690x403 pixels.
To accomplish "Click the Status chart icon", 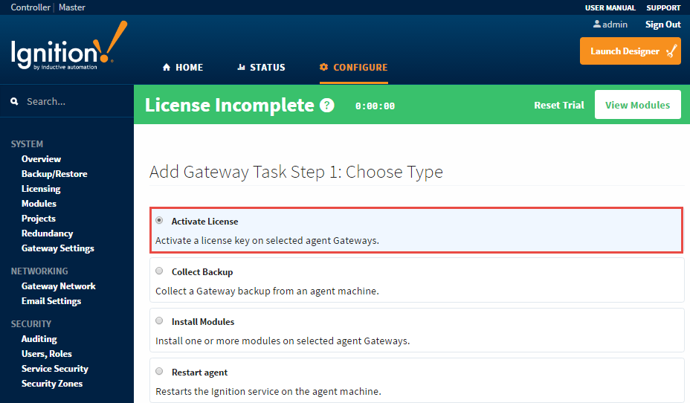I will click(x=241, y=68).
